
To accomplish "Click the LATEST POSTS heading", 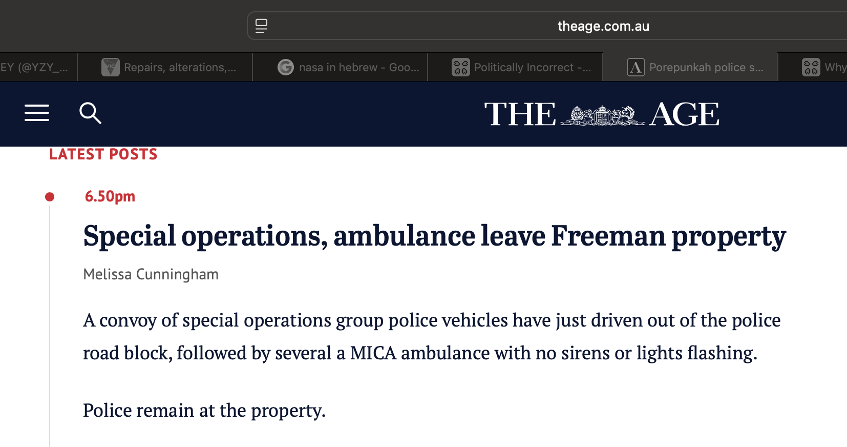I will [x=103, y=154].
